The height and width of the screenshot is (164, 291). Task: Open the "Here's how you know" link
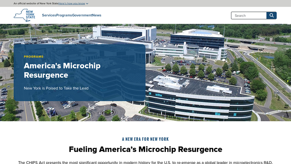pyautogui.click(x=72, y=3)
